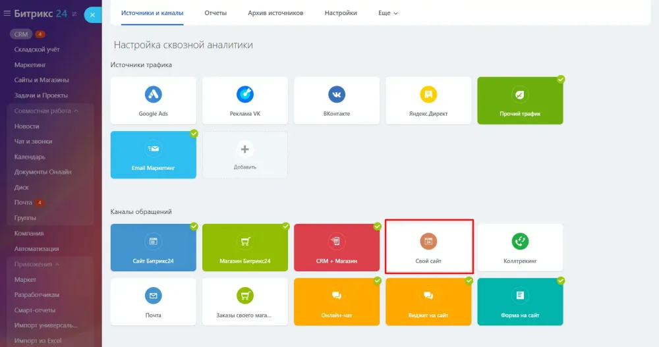Open Компания in the sidebar
Screen dimensions: 659x347
coord(29,233)
